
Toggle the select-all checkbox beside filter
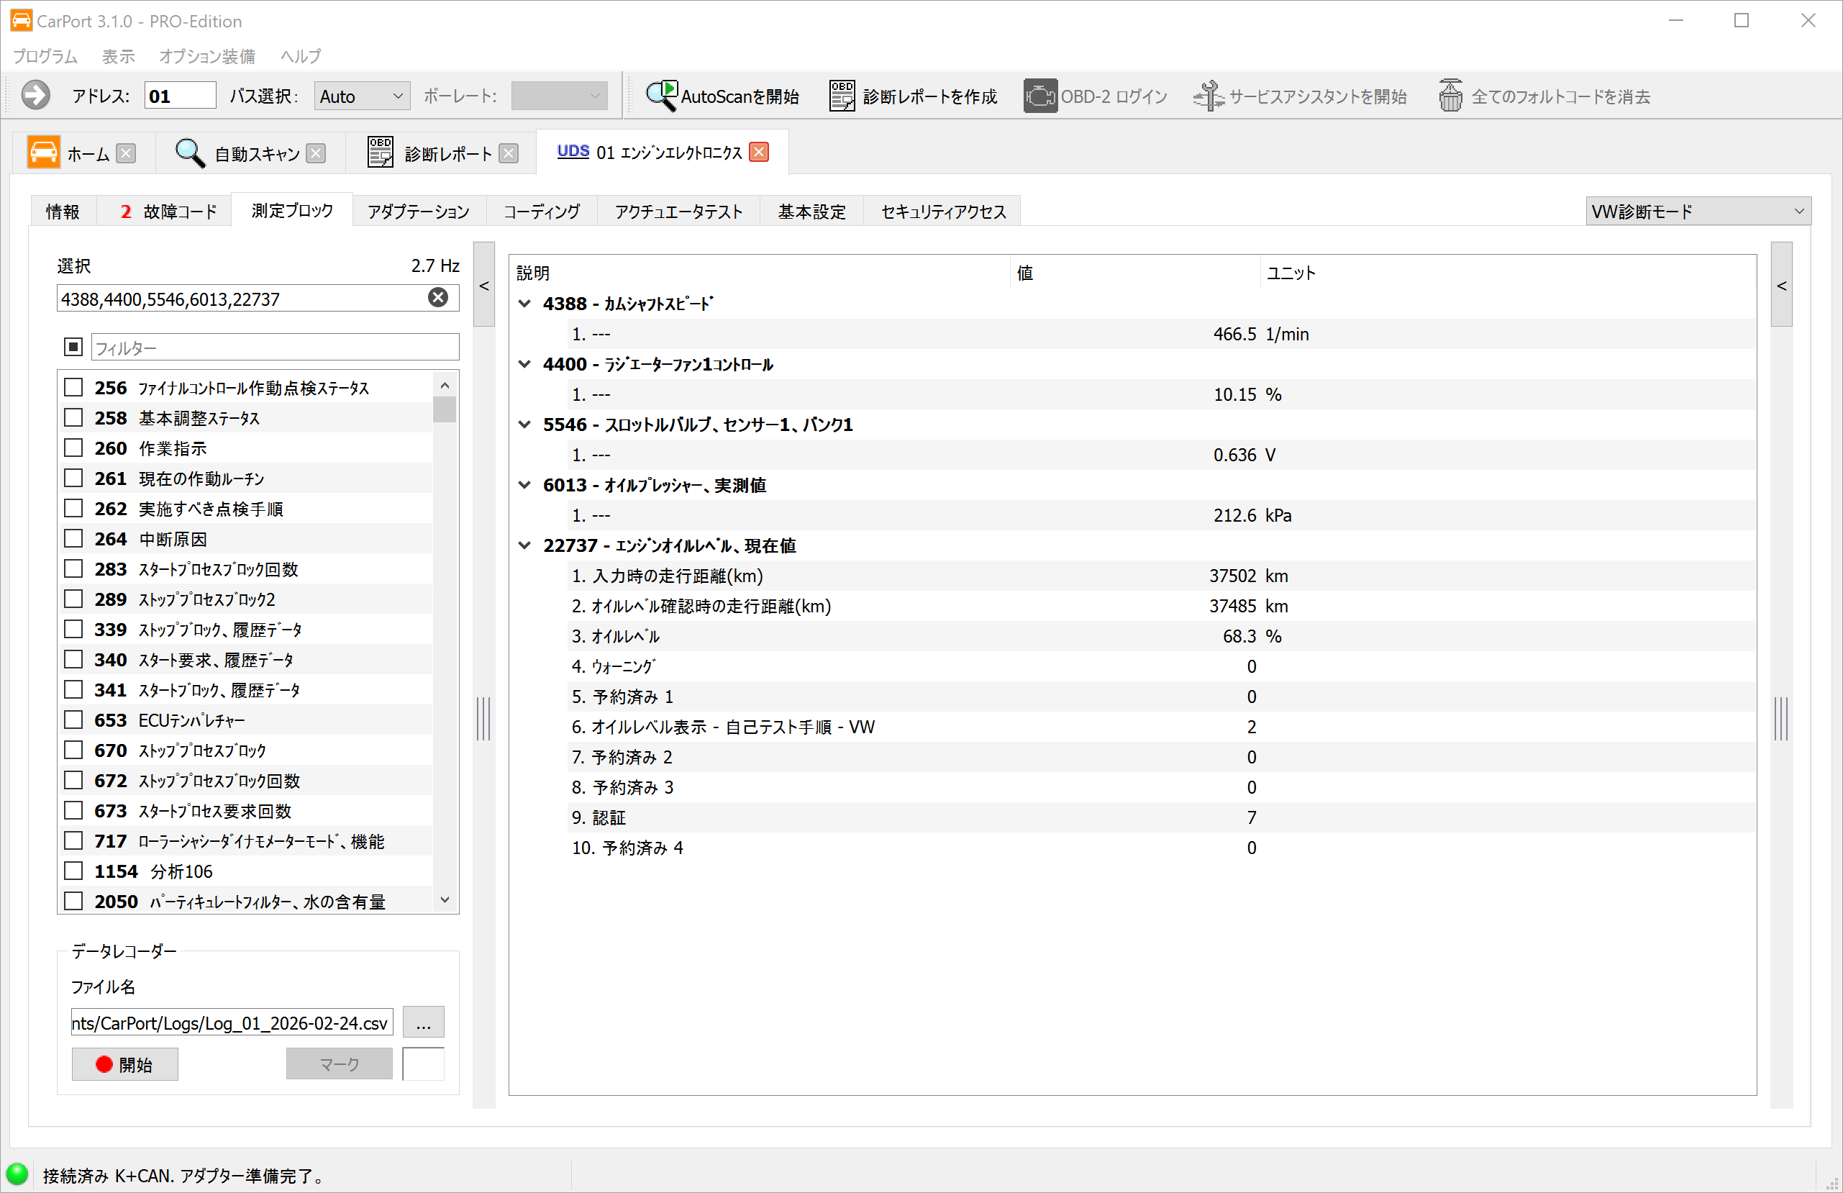pyautogui.click(x=73, y=347)
